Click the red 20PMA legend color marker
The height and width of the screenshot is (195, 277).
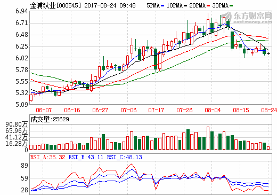(x=208, y=6)
